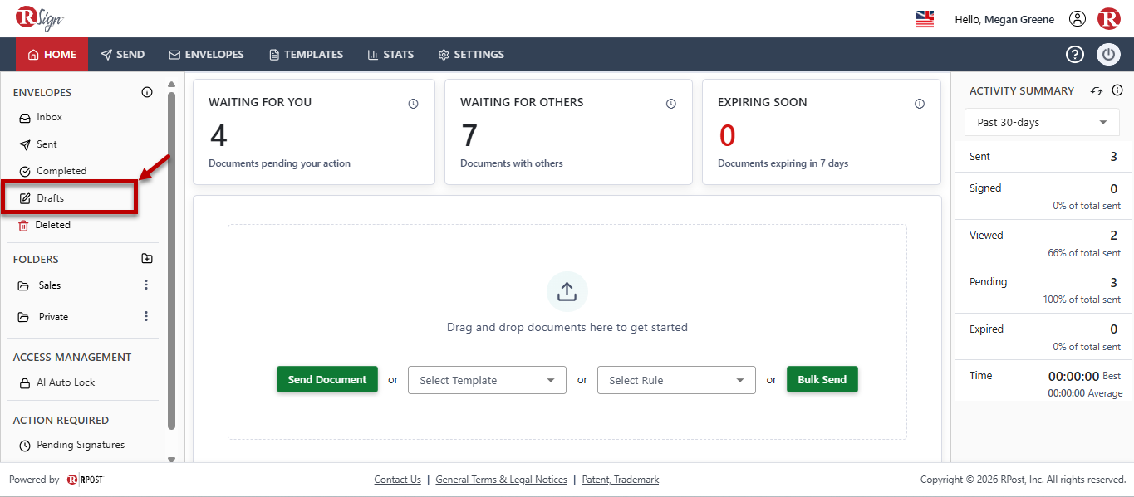Open the Private folder options menu

click(146, 316)
